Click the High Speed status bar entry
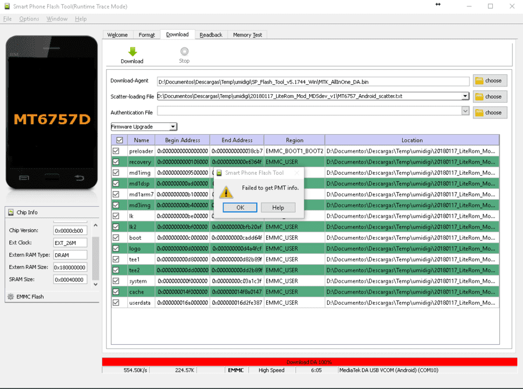The height and width of the screenshot is (389, 523). [x=271, y=370]
